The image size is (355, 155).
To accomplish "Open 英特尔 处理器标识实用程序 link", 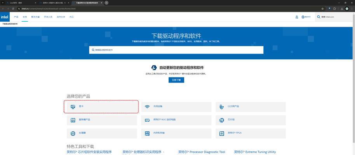I will tap(143, 152).
